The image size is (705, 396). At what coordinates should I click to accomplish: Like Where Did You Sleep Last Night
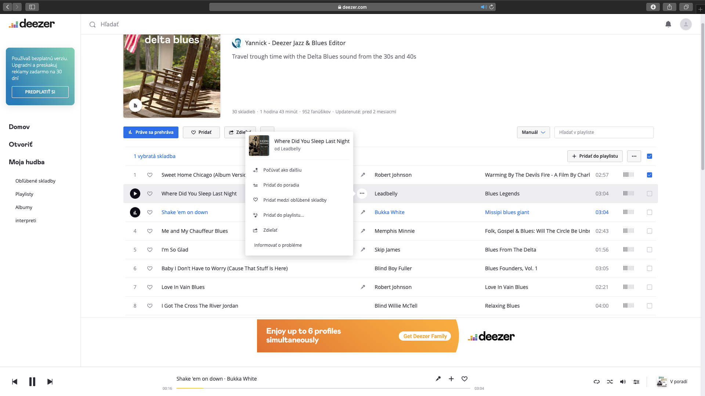click(150, 194)
